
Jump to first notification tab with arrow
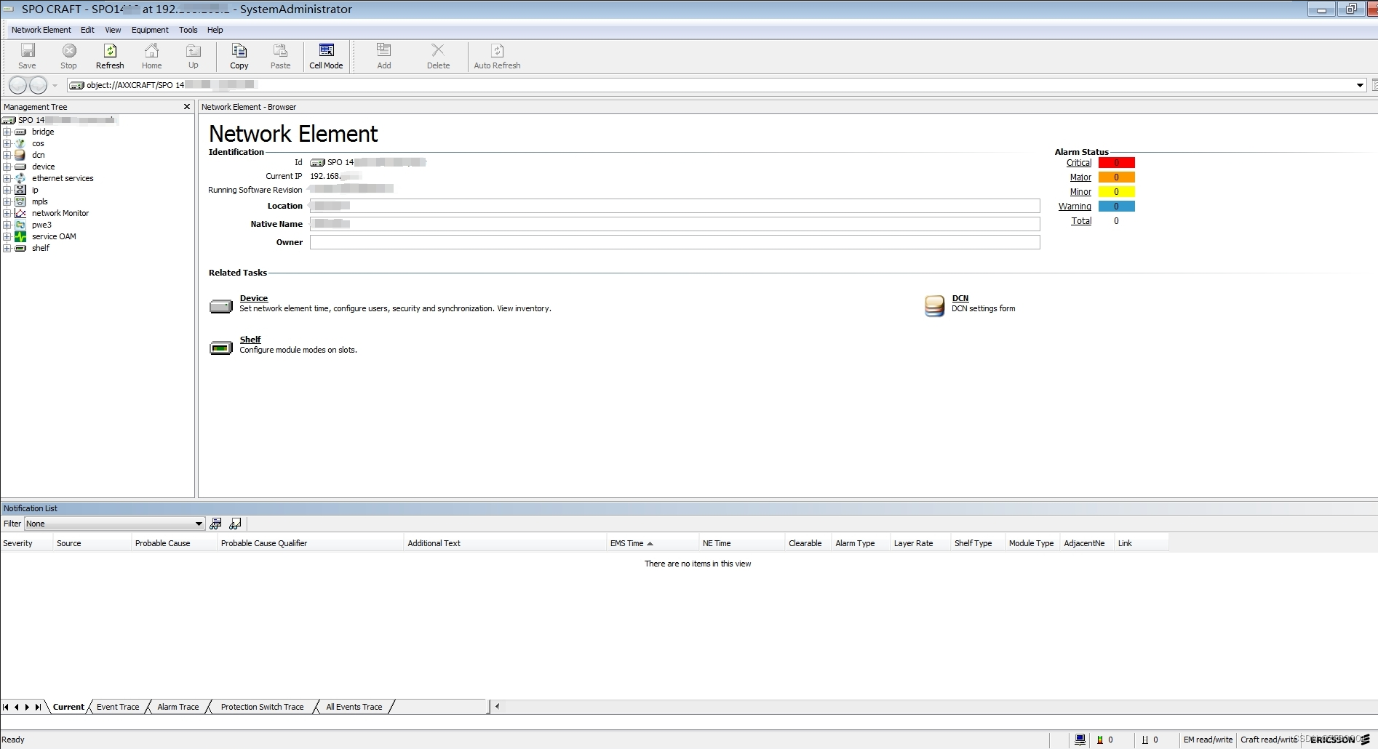point(6,707)
